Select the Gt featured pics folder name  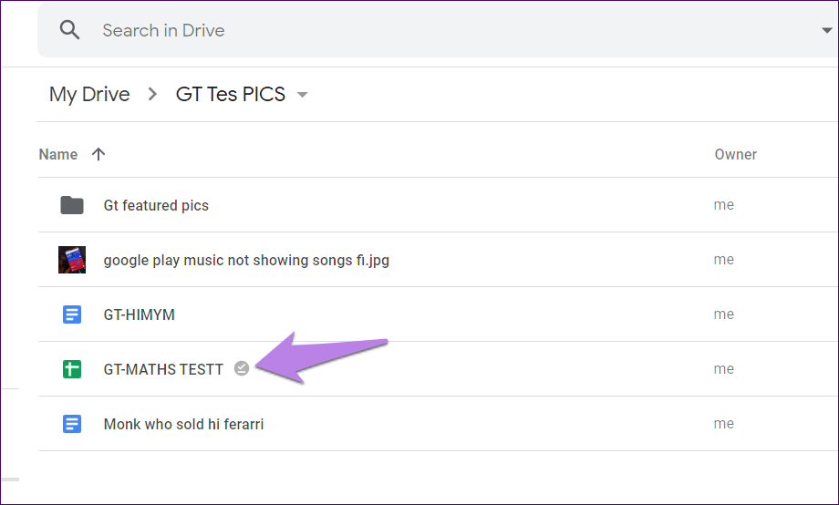[x=156, y=205]
